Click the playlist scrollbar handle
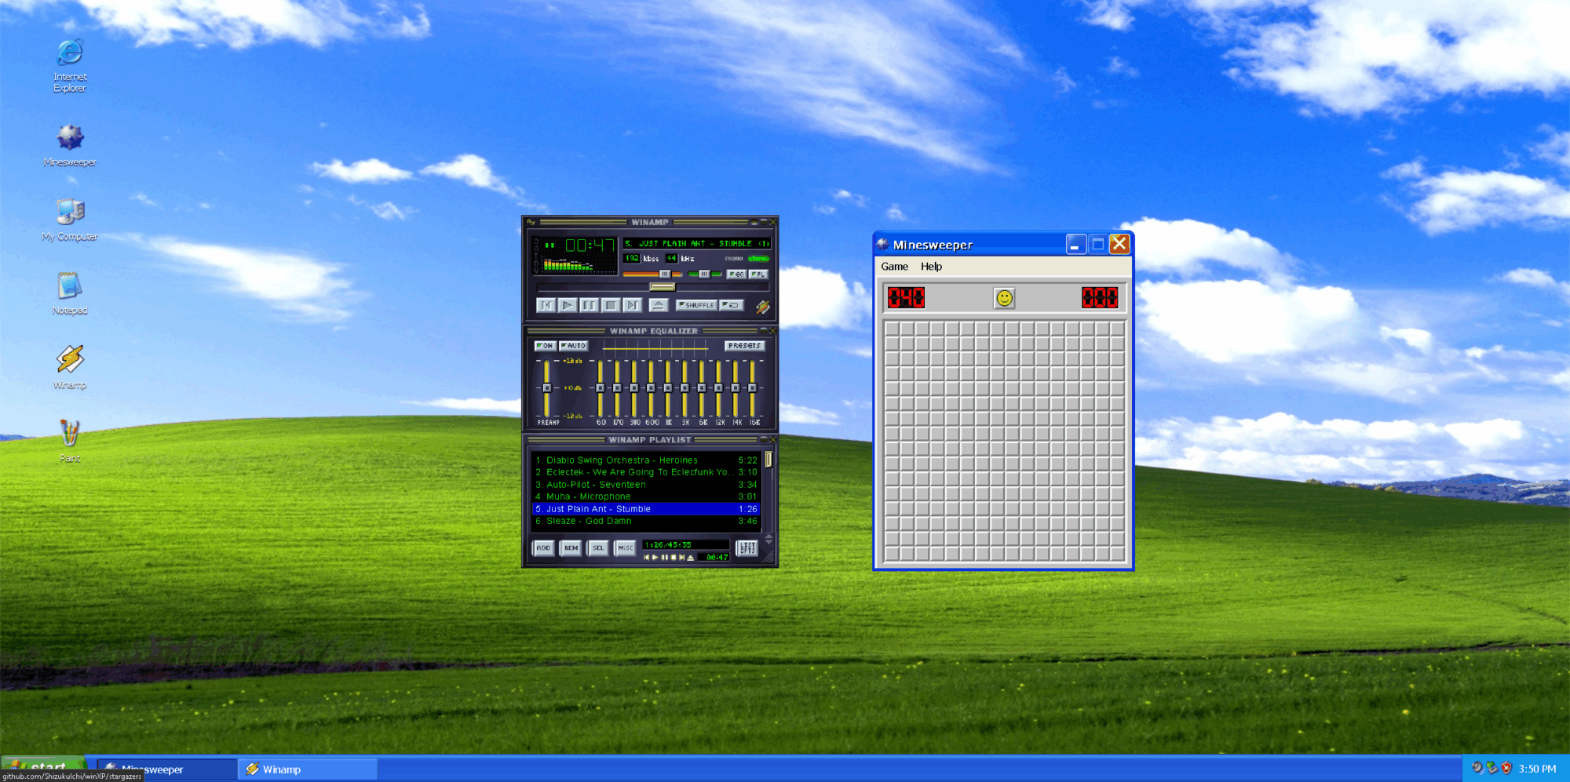The height and width of the screenshot is (782, 1570). [x=769, y=460]
